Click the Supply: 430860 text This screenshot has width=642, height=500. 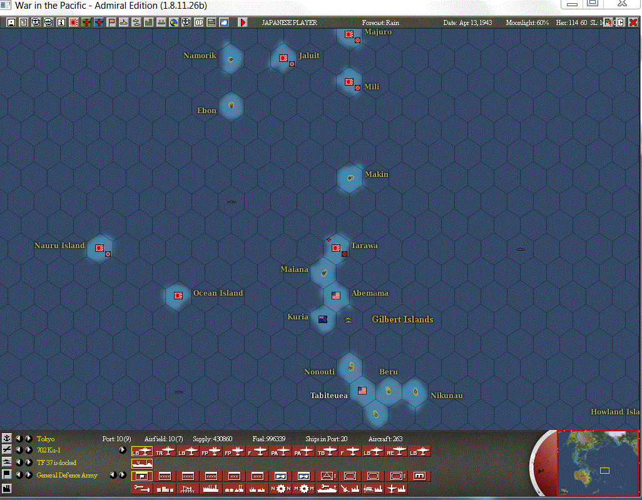[x=213, y=439]
